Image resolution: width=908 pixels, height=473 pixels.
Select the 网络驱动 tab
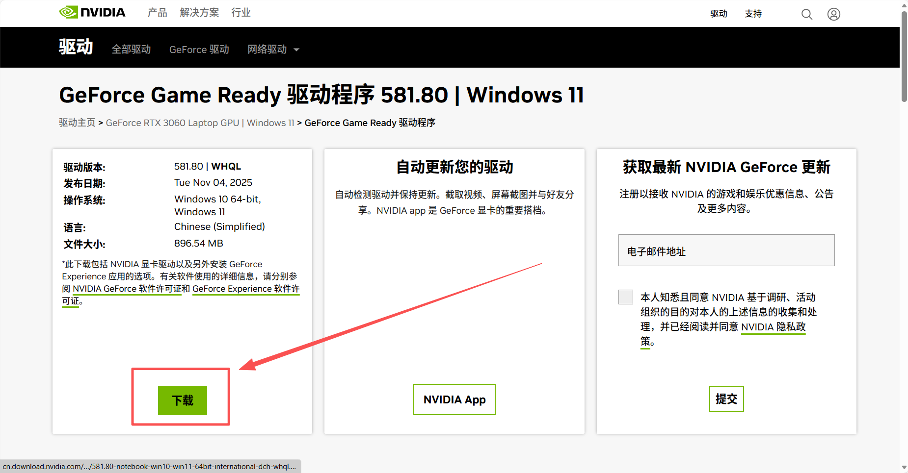point(267,50)
